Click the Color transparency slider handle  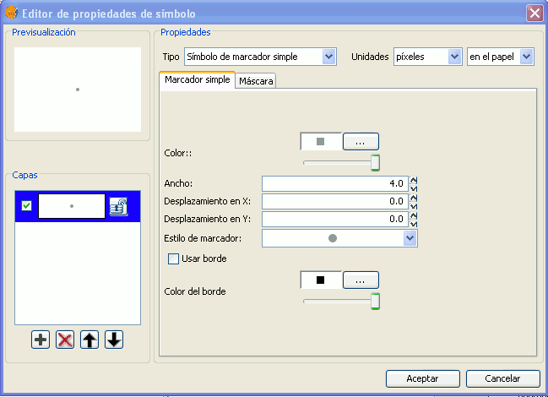tap(376, 163)
